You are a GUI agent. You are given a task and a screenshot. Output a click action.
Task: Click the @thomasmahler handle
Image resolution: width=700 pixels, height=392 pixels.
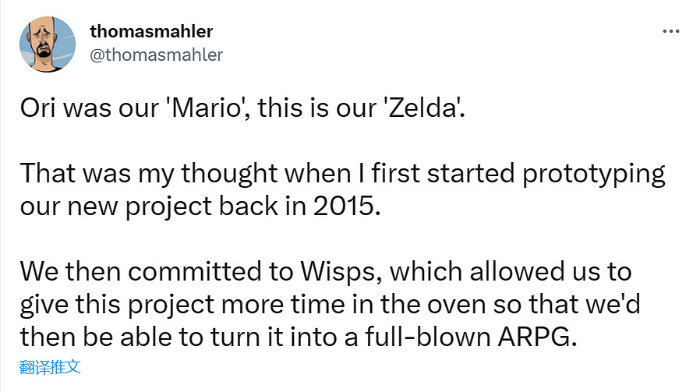coord(156,55)
